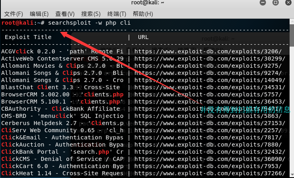This screenshot has height=178, width=294.
Task: Open exploit-db link for exploits/7817
Action: point(208,137)
